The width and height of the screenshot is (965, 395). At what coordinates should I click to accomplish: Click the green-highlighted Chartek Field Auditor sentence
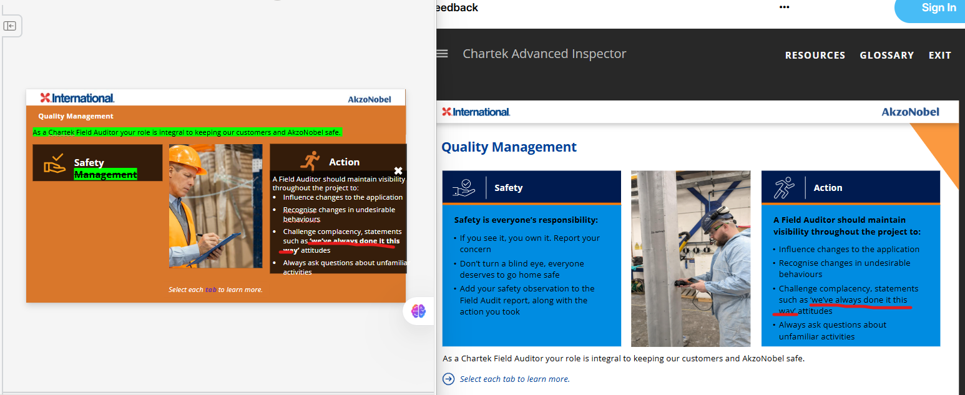pyautogui.click(x=187, y=132)
